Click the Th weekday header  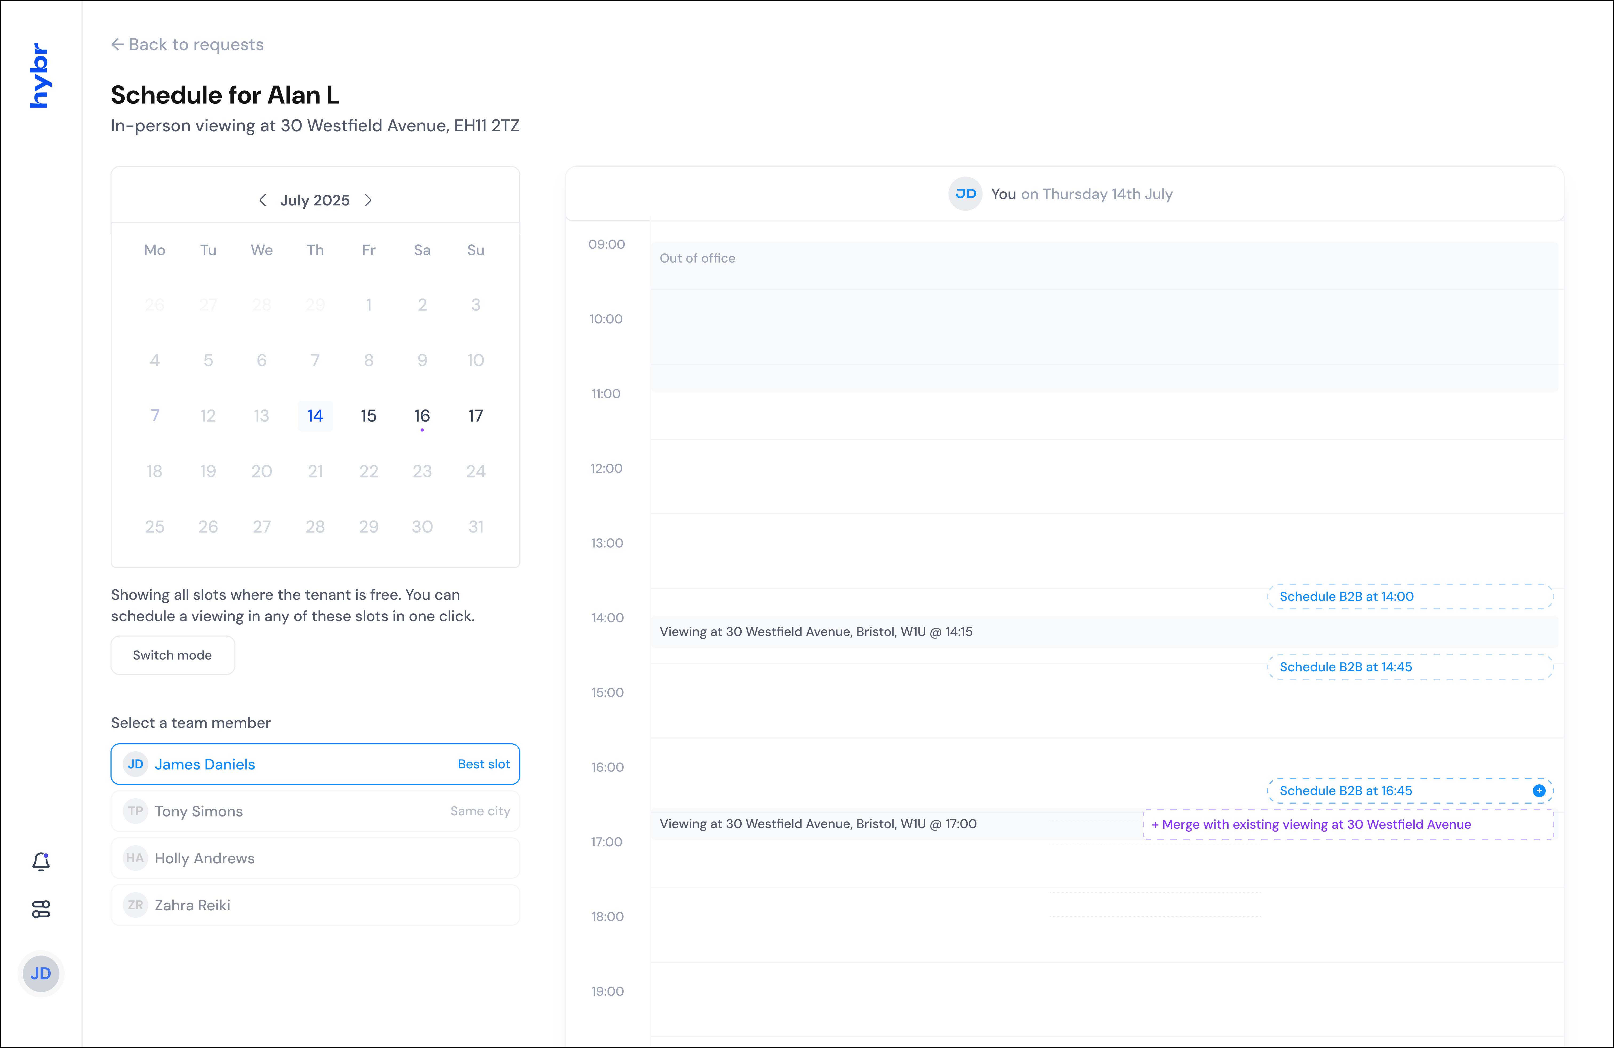coord(315,250)
